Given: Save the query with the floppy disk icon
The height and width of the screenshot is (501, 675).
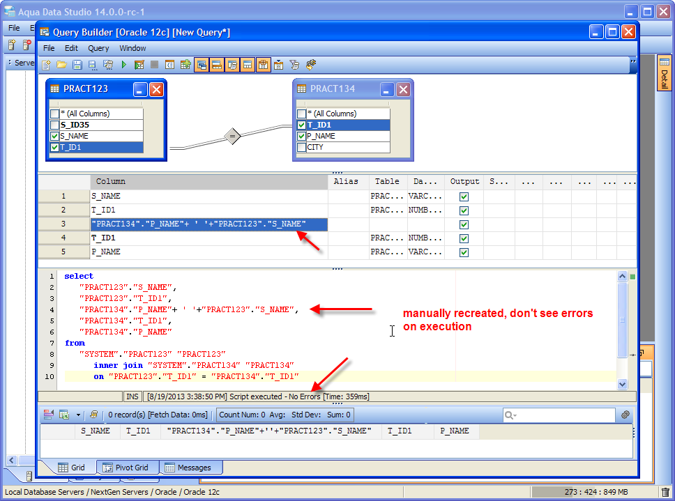Looking at the screenshot, I should pos(77,65).
